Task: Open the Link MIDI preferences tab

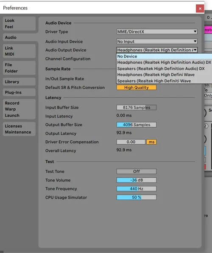Action: pyautogui.click(x=19, y=51)
